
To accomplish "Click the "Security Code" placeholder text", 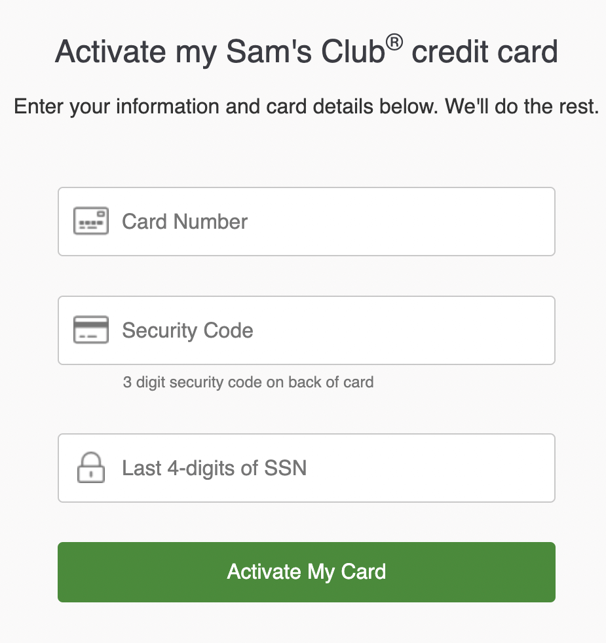I will pyautogui.click(x=187, y=330).
